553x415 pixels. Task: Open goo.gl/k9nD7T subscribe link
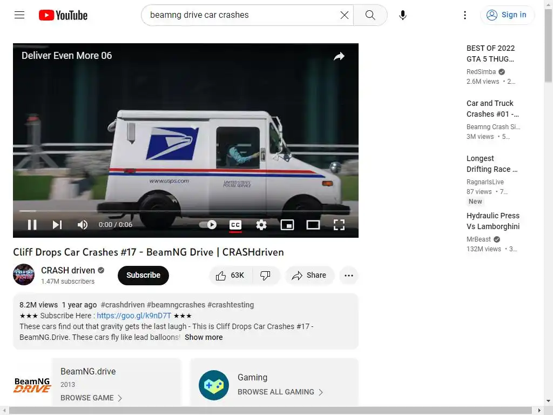[x=134, y=316]
